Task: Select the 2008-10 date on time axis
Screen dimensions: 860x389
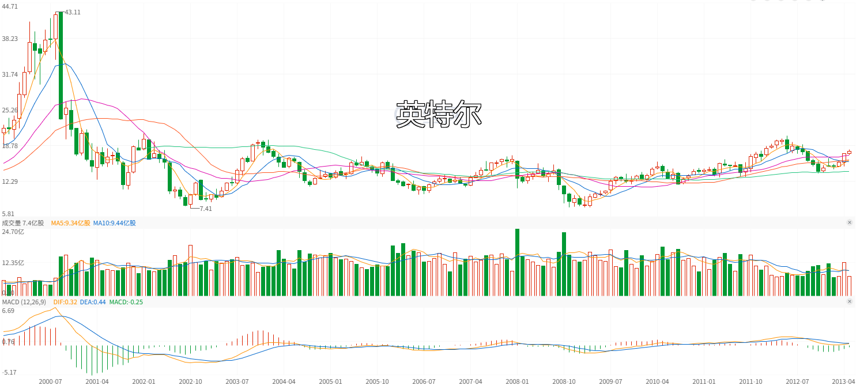Action: tap(564, 382)
